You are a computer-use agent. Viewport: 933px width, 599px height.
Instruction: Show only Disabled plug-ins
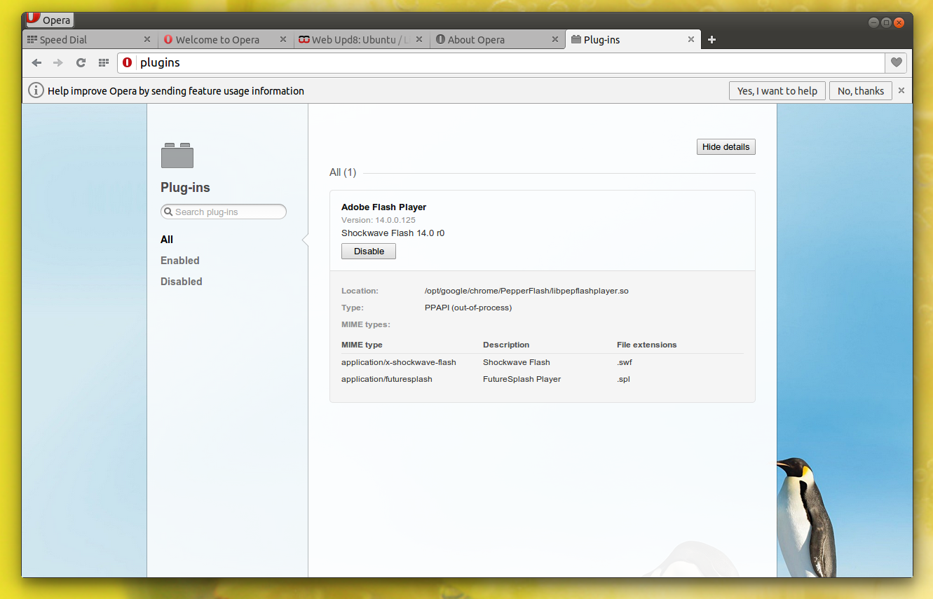tap(182, 282)
